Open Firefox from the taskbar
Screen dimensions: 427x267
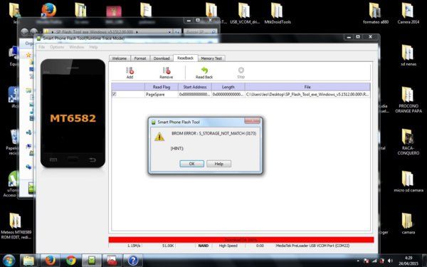pos(51,261)
